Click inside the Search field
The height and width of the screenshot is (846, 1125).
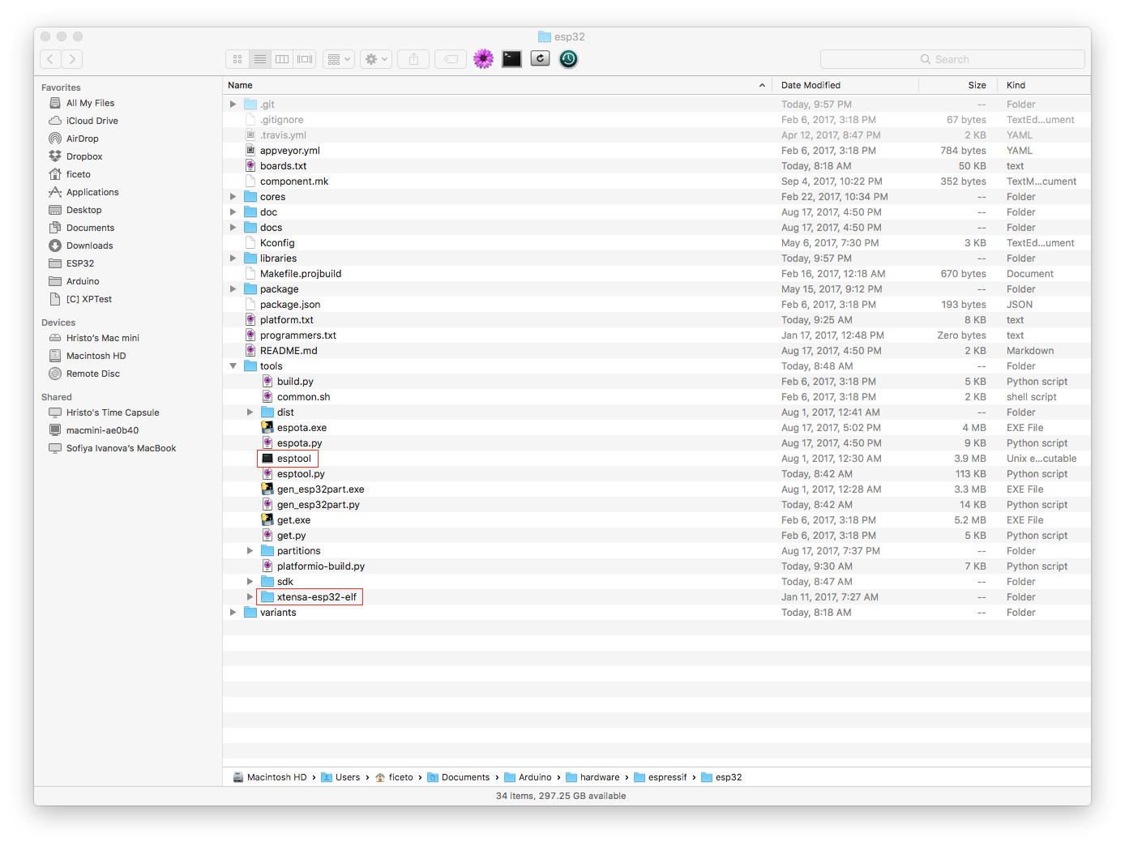pos(952,58)
